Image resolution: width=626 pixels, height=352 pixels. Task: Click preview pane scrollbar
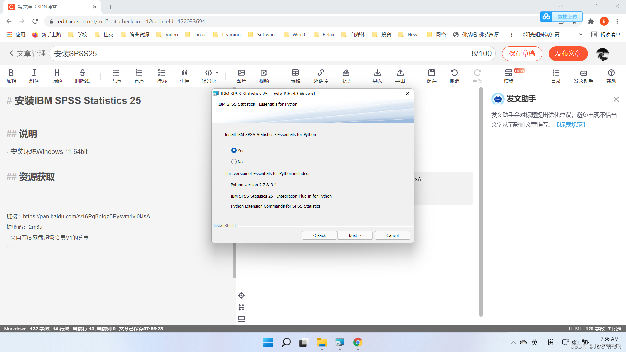481,202
